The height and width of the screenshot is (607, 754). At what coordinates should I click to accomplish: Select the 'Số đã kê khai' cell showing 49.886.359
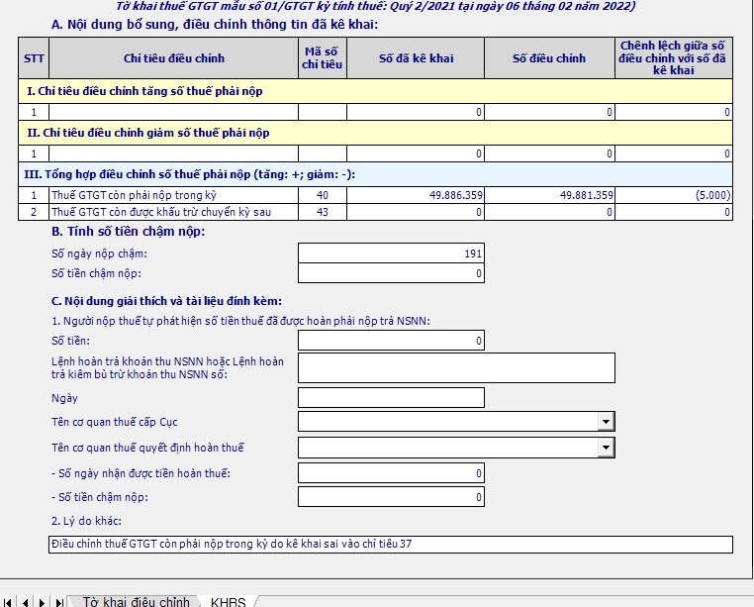[416, 195]
